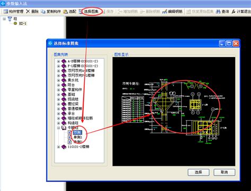This screenshot has width=251, height=191.
Task: Click the round icon beside KZ-1
Action: pos(15,23)
